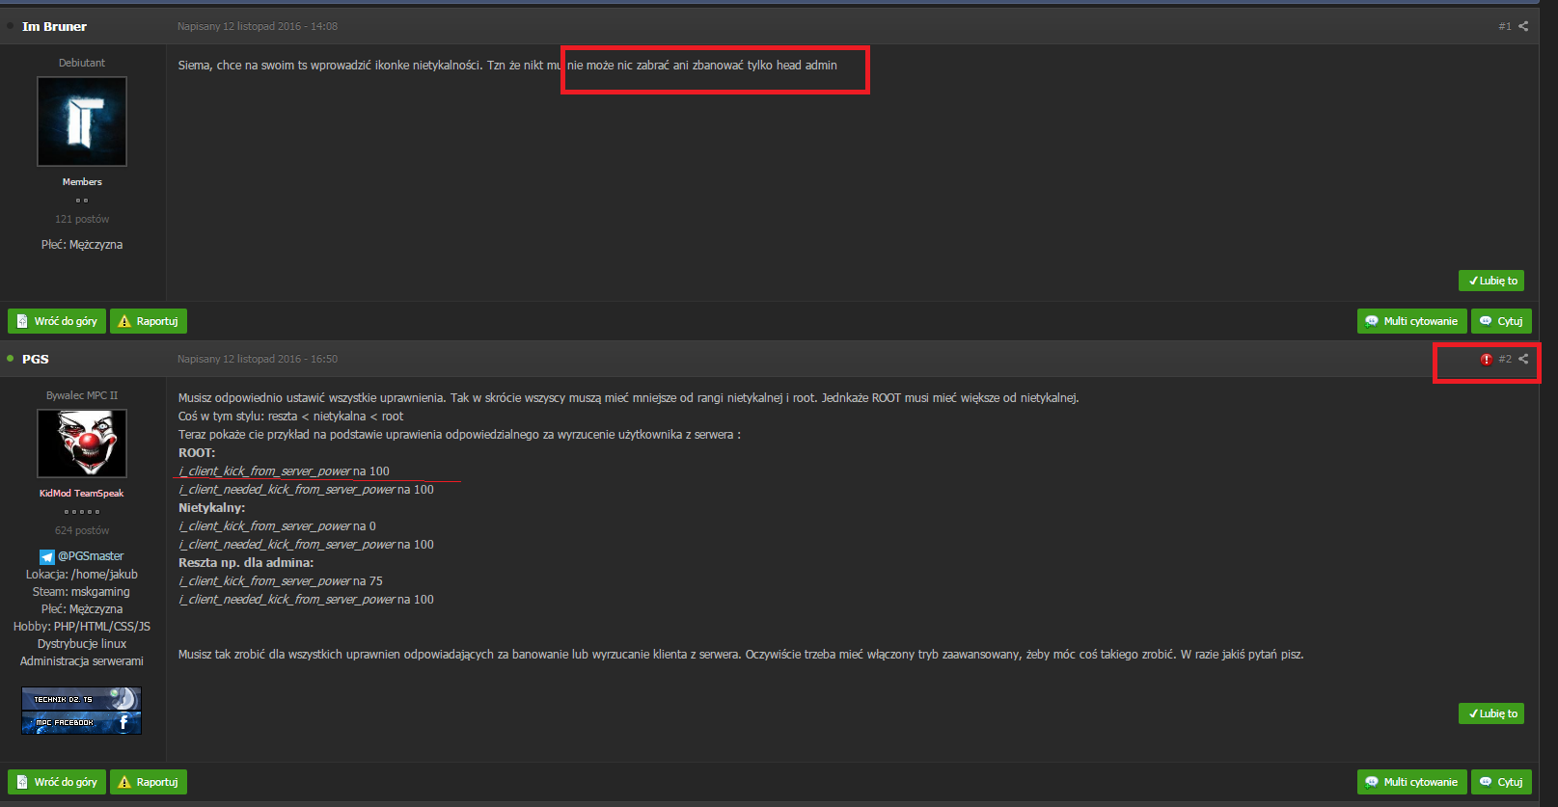This screenshot has height=807, width=1558.
Task: Click KidMod TeamSpeak group label
Action: (82, 494)
